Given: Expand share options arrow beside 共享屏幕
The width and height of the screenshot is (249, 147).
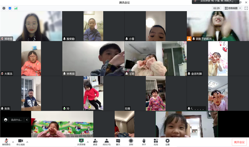Looking at the screenshot, I should [88, 142].
